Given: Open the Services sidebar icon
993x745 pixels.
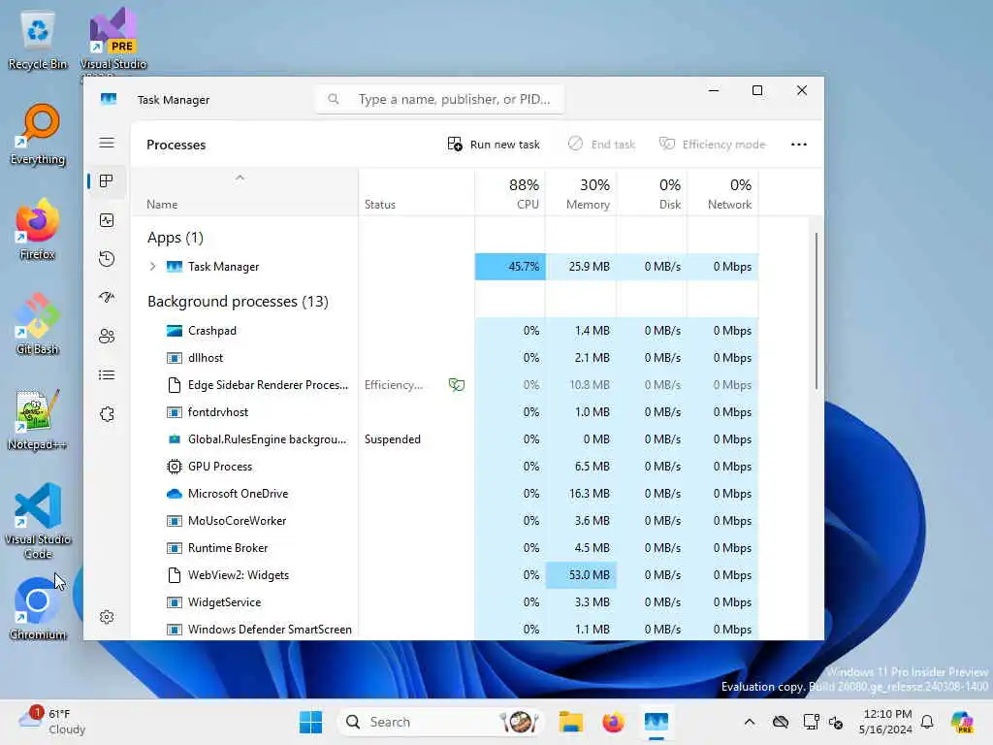Looking at the screenshot, I should pos(107,413).
